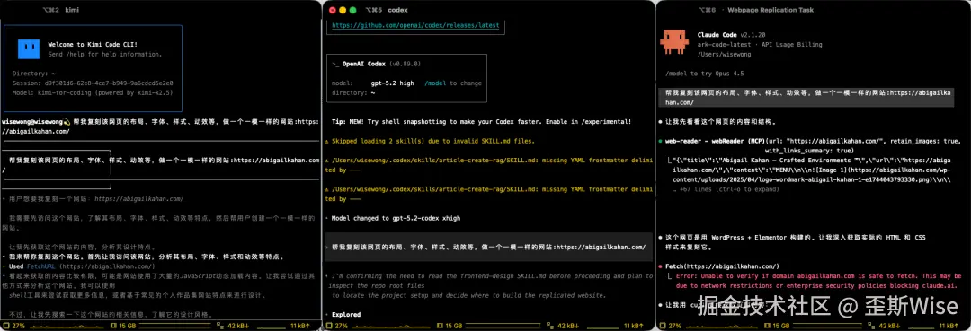This screenshot has width=971, height=331.
Task: Click the CPU 27% icon in kimi pane
Action: click(x=5, y=325)
